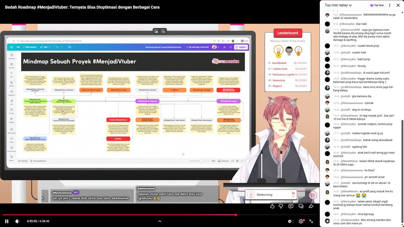This screenshot has height=227, width=404.
Task: Click the left overlay icon at the top of the video
Action: 156,31
